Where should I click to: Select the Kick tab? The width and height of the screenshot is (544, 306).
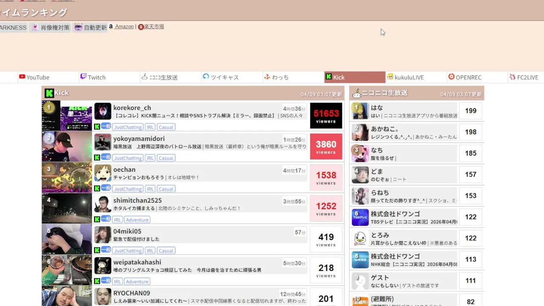point(355,77)
